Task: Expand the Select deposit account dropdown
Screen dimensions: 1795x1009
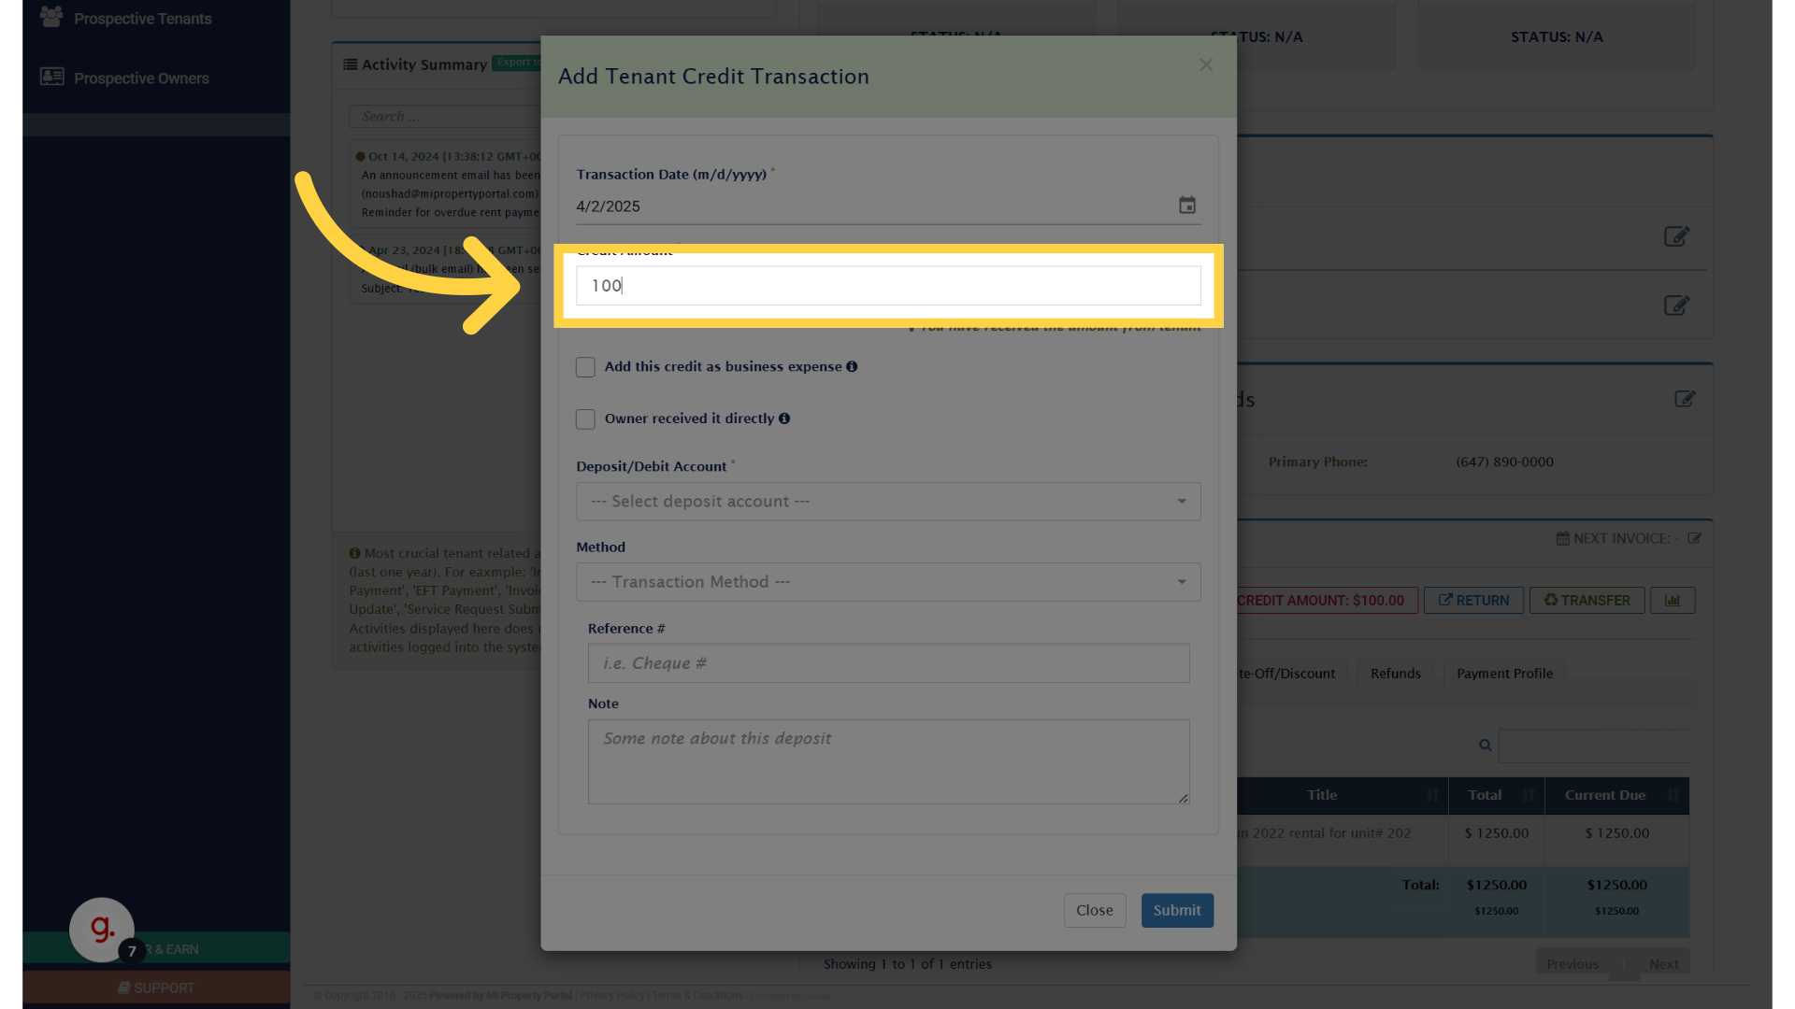Action: [888, 502]
